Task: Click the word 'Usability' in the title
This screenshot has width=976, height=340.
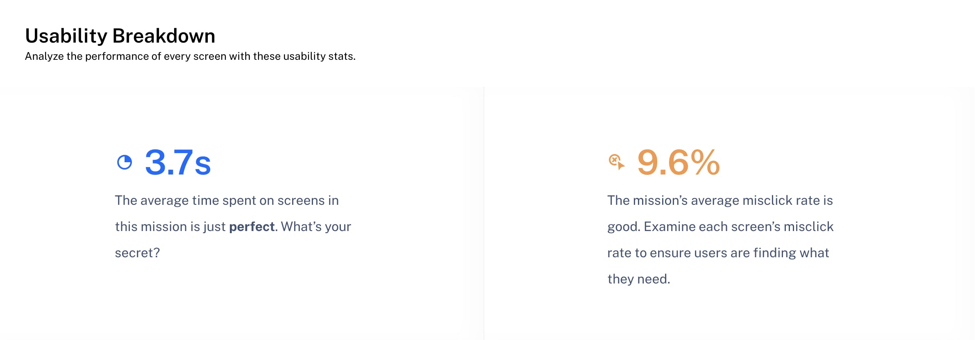Action: click(66, 36)
